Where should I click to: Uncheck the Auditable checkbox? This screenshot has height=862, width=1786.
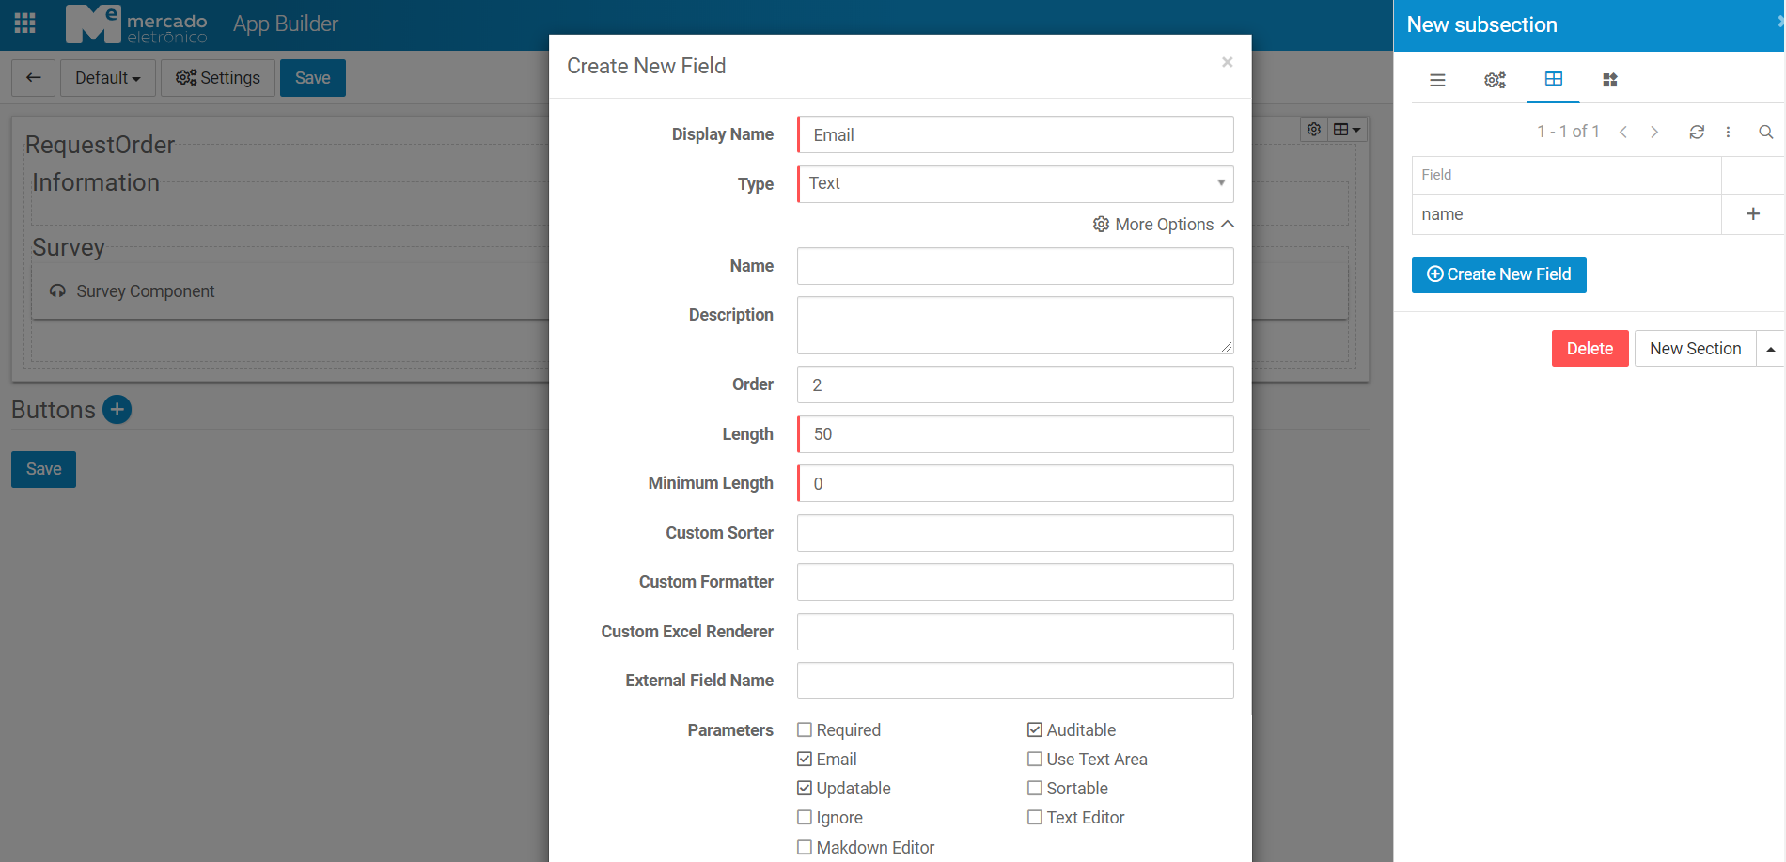1035,730
